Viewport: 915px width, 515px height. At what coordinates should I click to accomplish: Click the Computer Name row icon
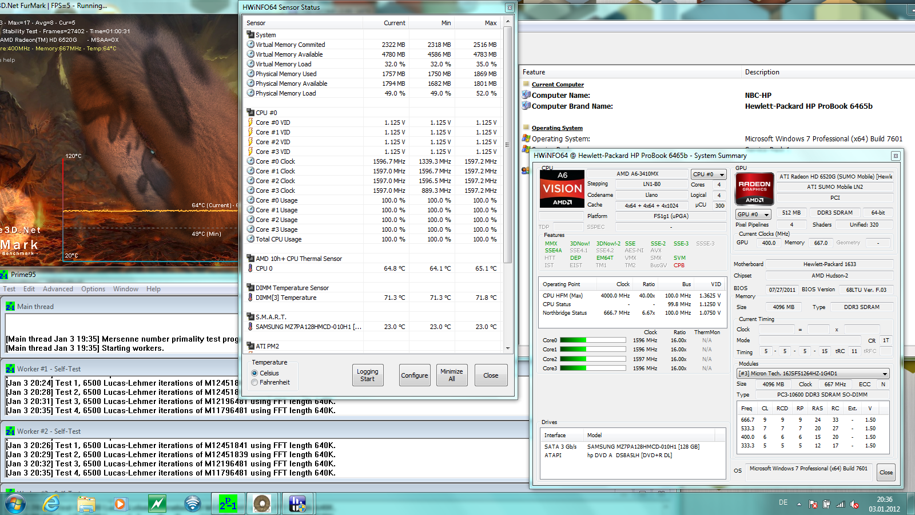526,95
